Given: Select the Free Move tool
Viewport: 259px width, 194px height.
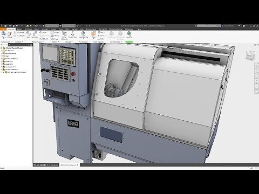Looking at the screenshot, I should pos(19,32).
